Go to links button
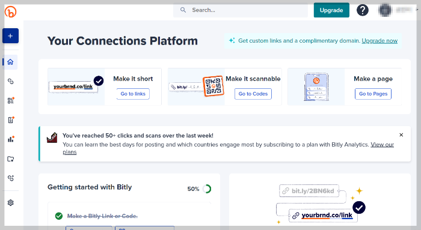The image size is (421, 230). point(133,94)
